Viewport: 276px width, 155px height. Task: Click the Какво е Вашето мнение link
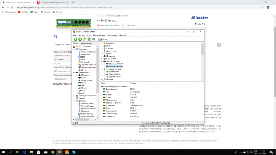pyautogui.click(x=117, y=16)
